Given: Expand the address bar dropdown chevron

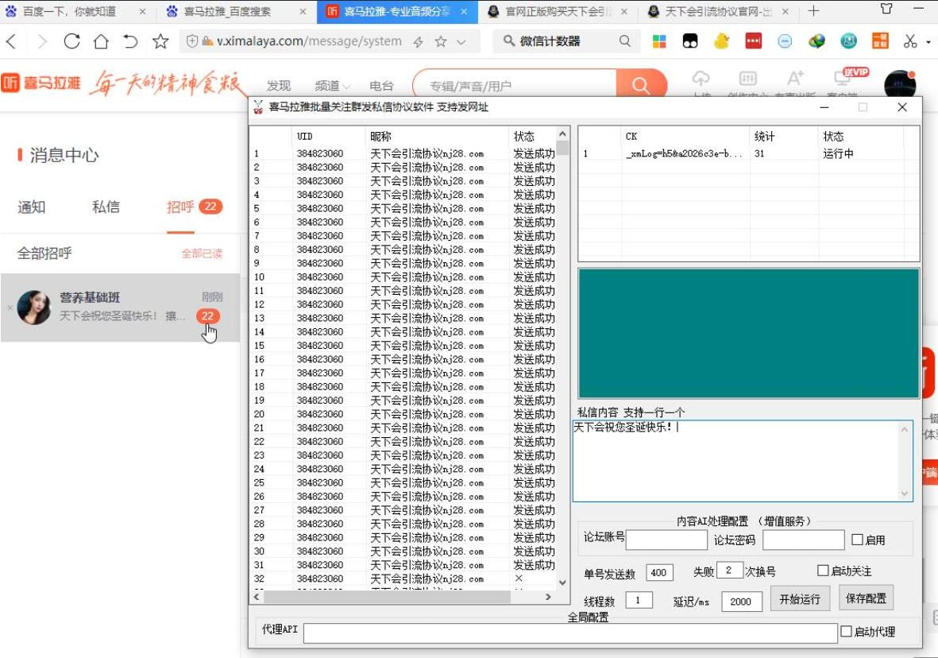Looking at the screenshot, I should click(461, 42).
